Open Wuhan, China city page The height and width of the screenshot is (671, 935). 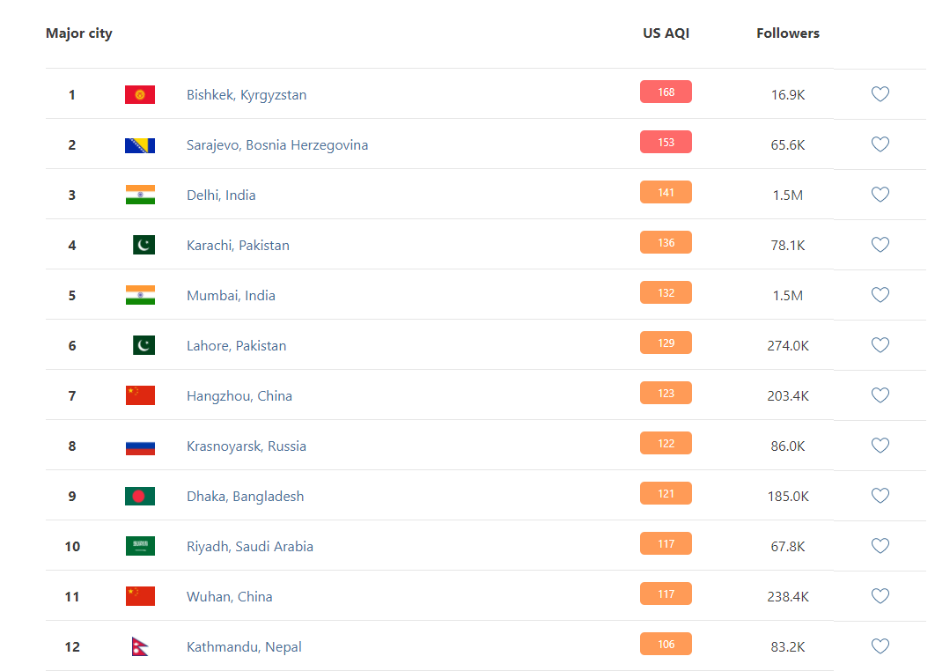(229, 596)
